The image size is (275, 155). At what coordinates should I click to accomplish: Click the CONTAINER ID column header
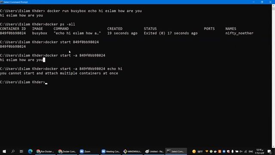click(13, 29)
